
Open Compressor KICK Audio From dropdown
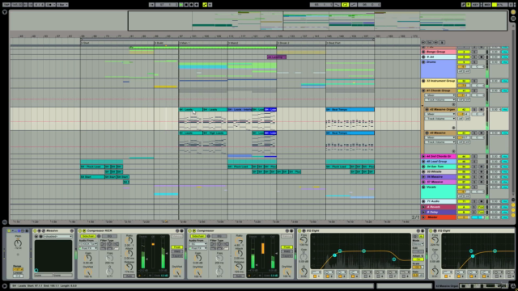click(88, 244)
